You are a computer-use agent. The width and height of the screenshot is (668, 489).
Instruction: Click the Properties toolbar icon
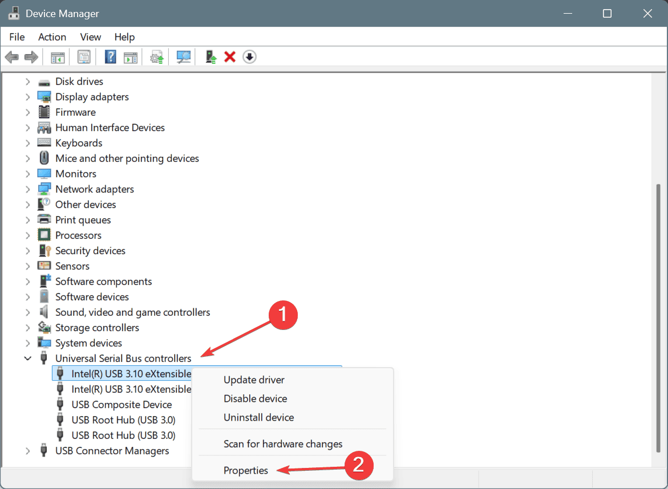coord(84,57)
